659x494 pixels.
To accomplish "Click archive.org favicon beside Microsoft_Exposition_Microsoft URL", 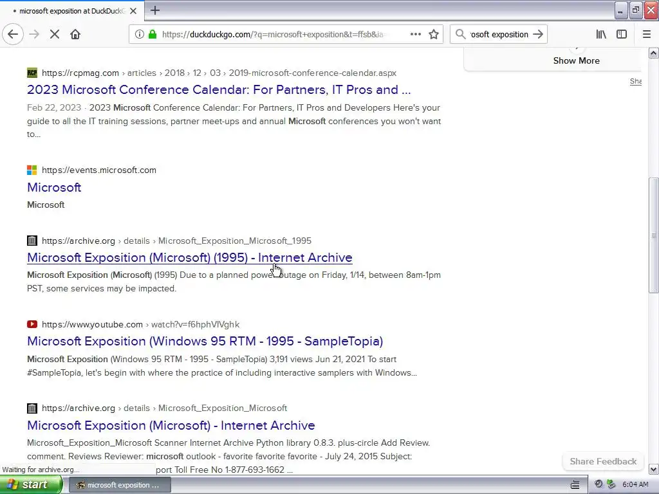I will pyautogui.click(x=32, y=408).
